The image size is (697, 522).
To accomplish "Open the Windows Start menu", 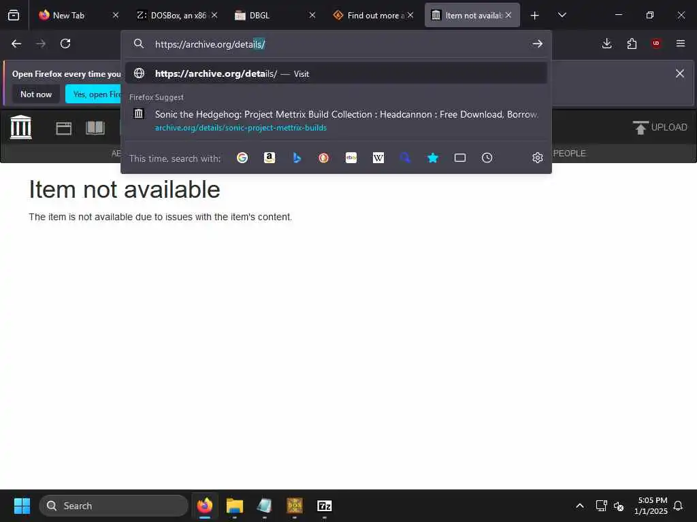I will coord(22,506).
